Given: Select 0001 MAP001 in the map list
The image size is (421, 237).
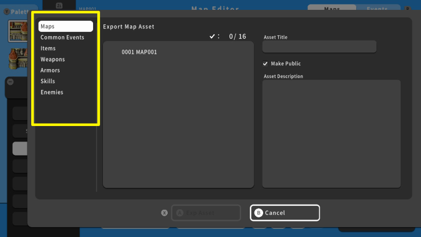Looking at the screenshot, I should 139,53.
